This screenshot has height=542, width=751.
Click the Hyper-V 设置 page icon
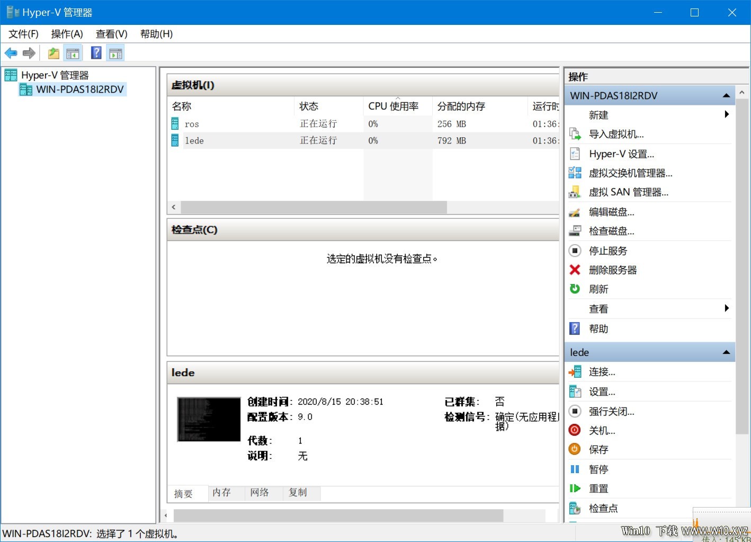(575, 154)
